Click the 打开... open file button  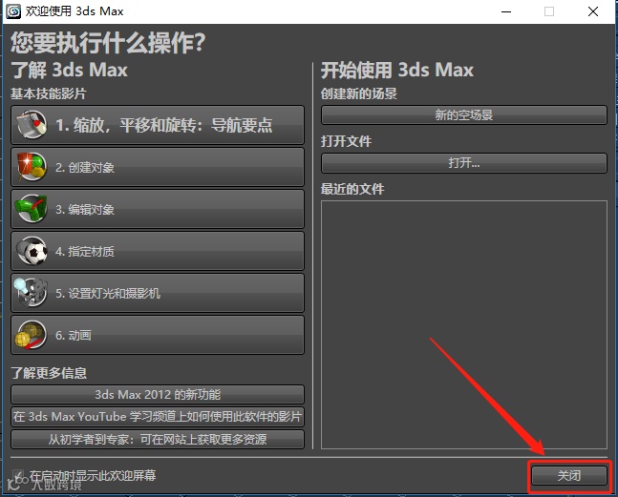tap(464, 163)
